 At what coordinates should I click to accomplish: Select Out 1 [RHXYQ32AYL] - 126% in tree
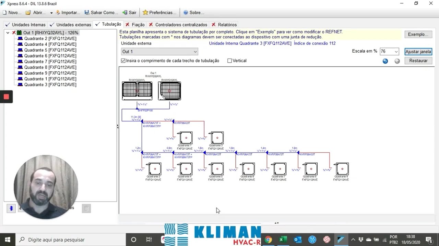tap(51, 33)
